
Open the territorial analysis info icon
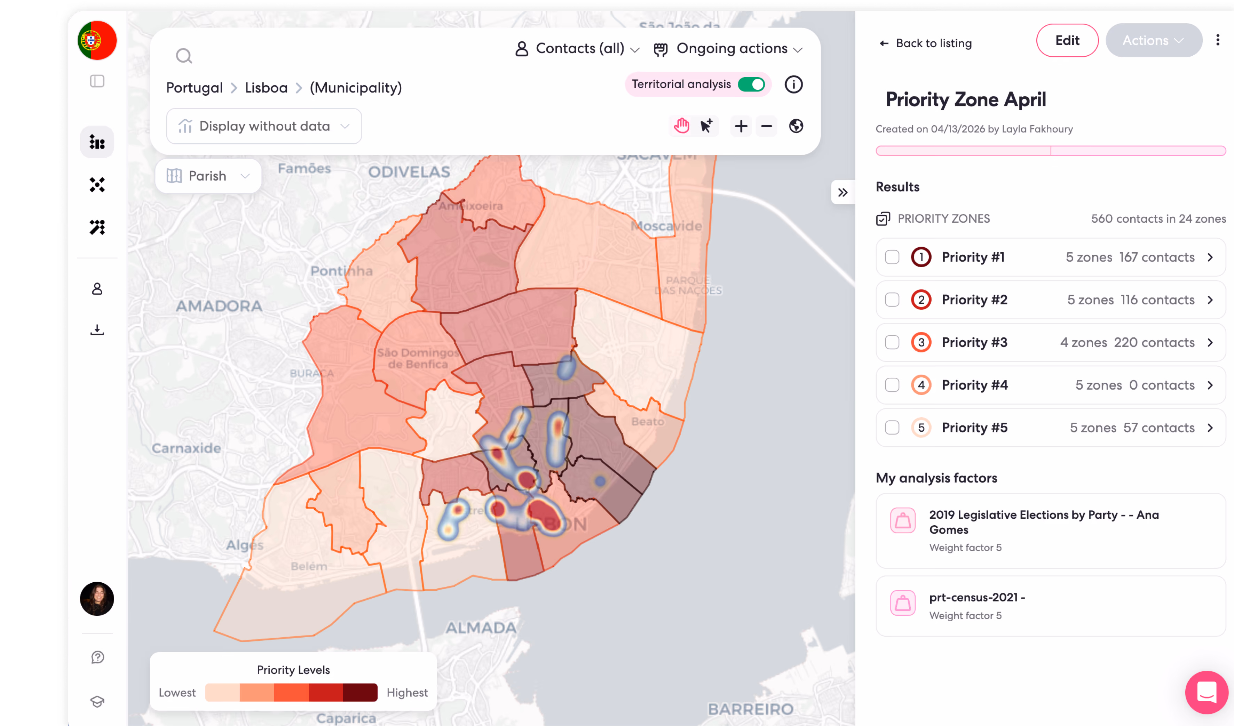794,84
